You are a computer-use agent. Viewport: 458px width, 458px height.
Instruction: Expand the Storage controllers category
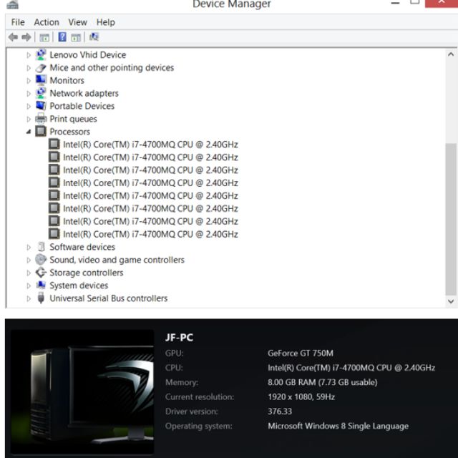coord(29,273)
